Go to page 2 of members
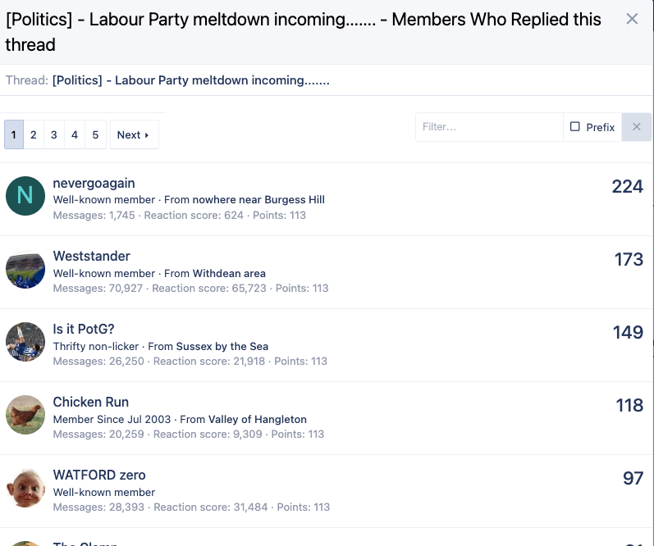Viewport: 654px width, 546px height. [34, 134]
